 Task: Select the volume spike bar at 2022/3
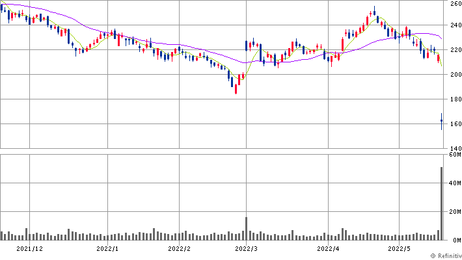246,228
